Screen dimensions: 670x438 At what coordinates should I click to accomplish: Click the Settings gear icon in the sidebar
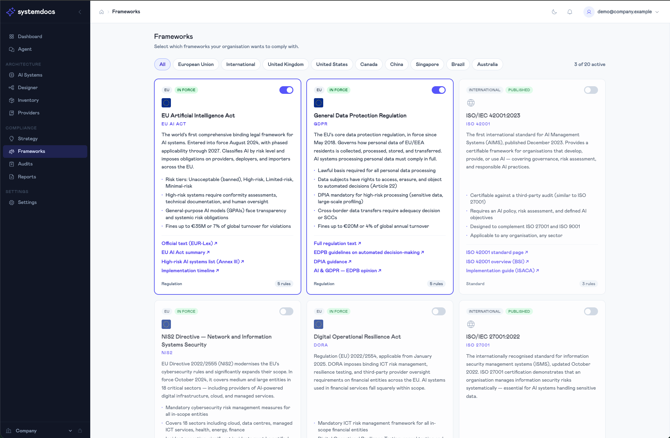click(x=12, y=202)
